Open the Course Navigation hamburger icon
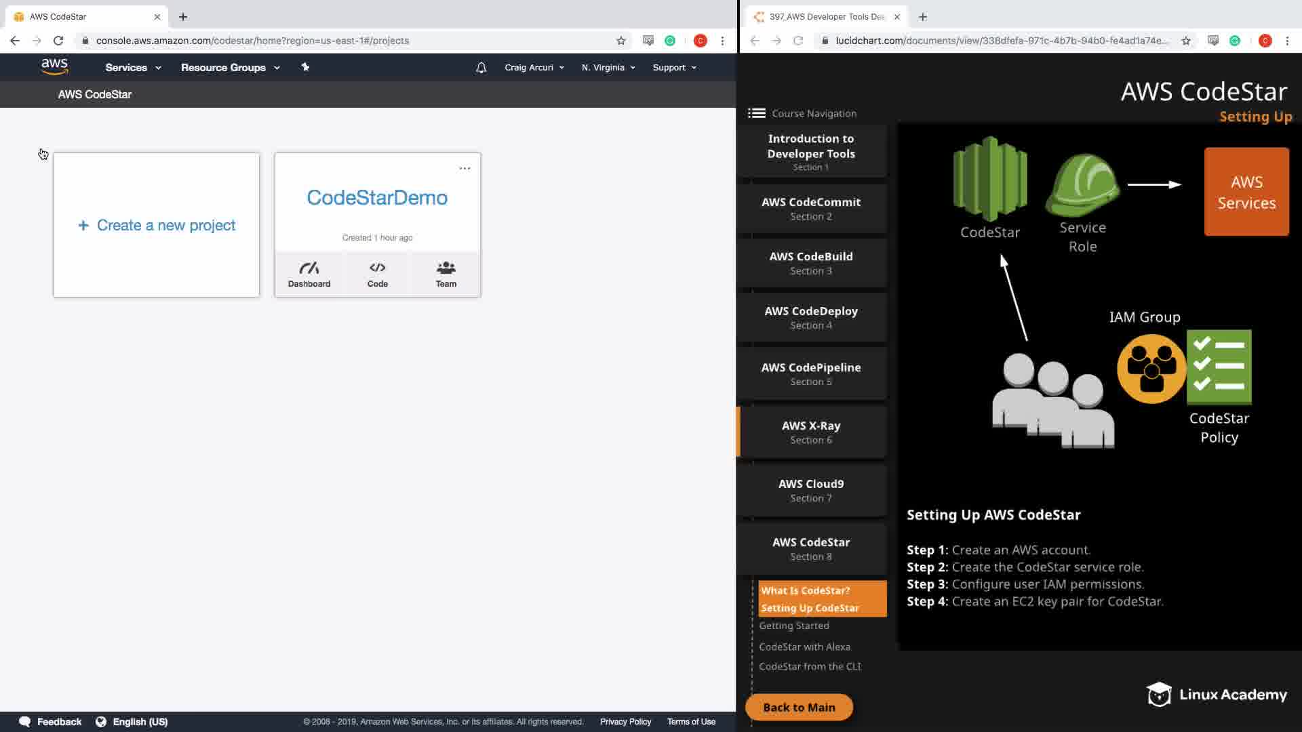Viewport: 1302px width, 732px height. 756,113
